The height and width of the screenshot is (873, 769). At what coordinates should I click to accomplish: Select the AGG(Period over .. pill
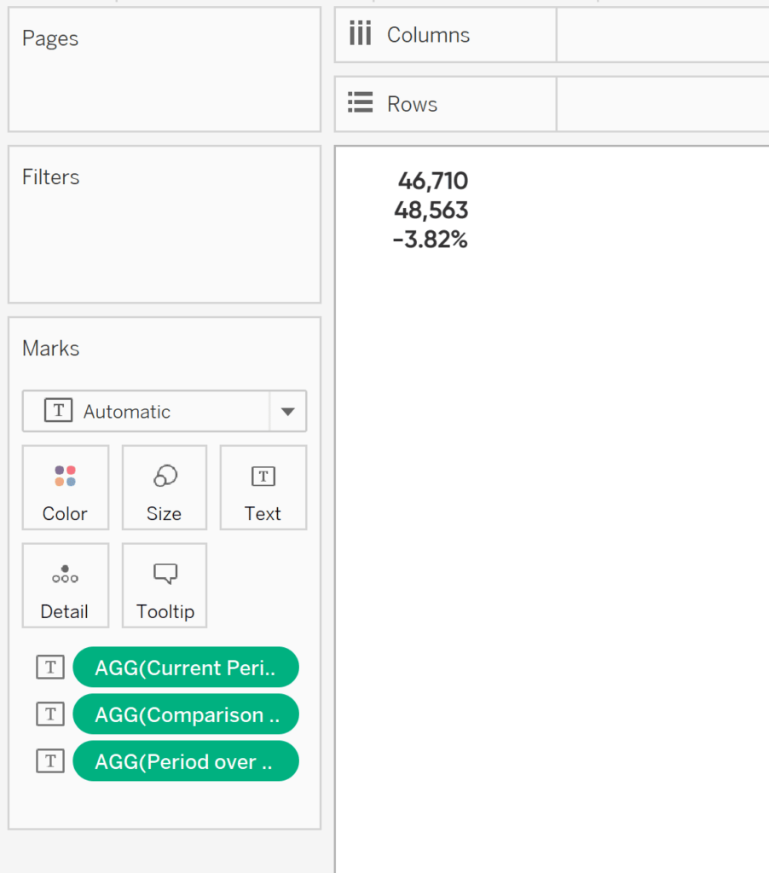tap(186, 760)
